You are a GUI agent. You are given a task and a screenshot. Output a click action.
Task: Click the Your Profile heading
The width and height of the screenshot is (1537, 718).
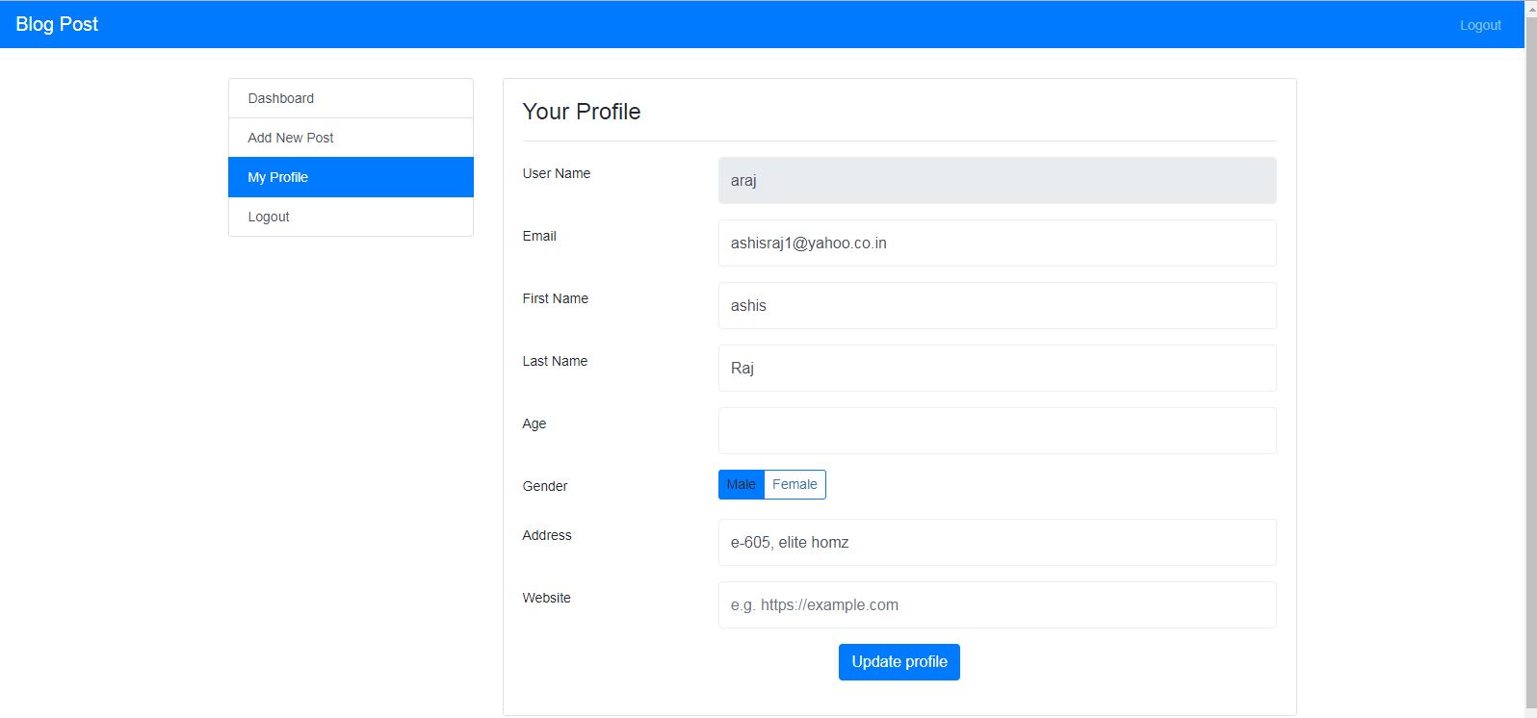click(581, 112)
